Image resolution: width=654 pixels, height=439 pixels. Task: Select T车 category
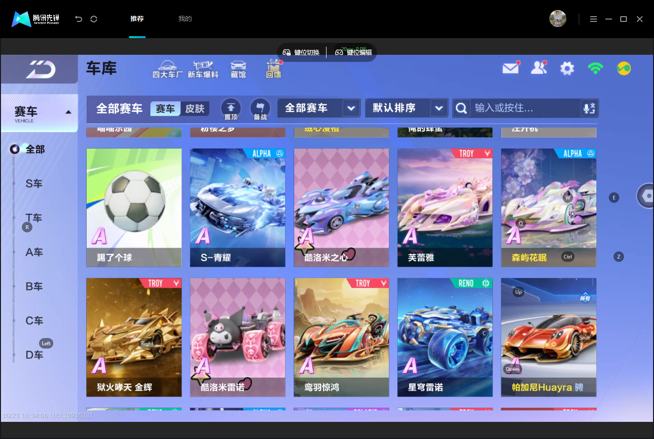tap(34, 218)
